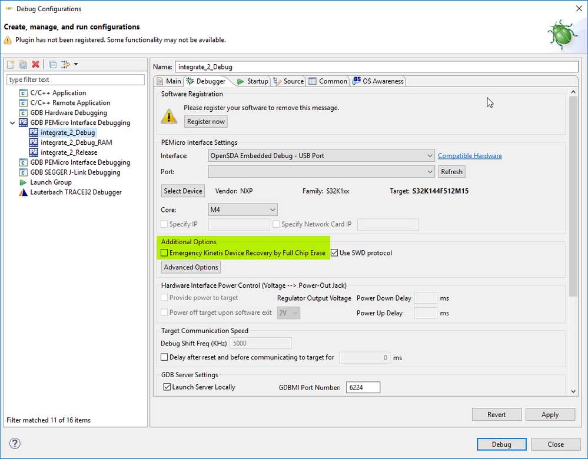Select integrate_2_Debug_RAM configuration
This screenshot has height=459, width=588.
(76, 142)
